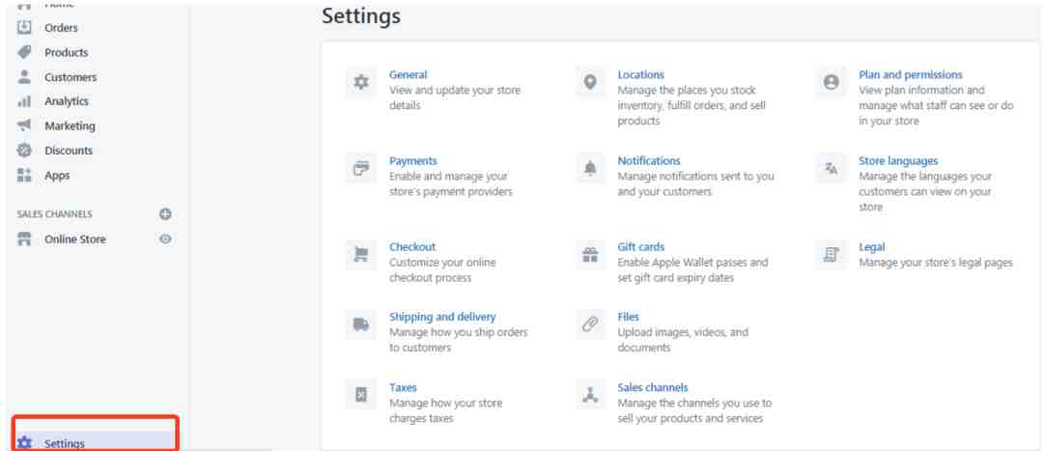Click the Plan and permissions person icon
This screenshot has width=1043, height=451.
[x=831, y=82]
